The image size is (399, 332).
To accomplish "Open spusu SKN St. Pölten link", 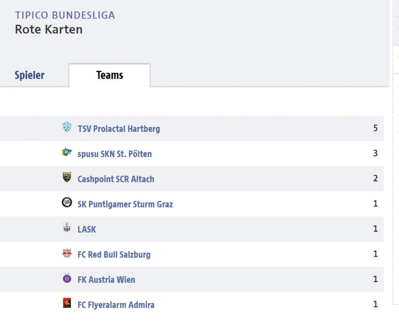I will 115,154.
